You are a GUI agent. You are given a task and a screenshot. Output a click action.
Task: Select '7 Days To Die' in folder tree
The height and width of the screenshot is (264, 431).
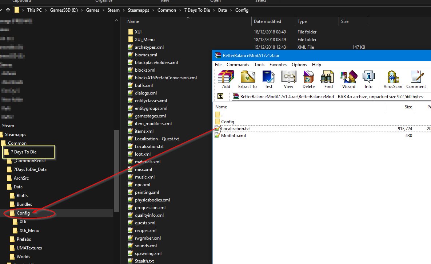click(x=24, y=152)
